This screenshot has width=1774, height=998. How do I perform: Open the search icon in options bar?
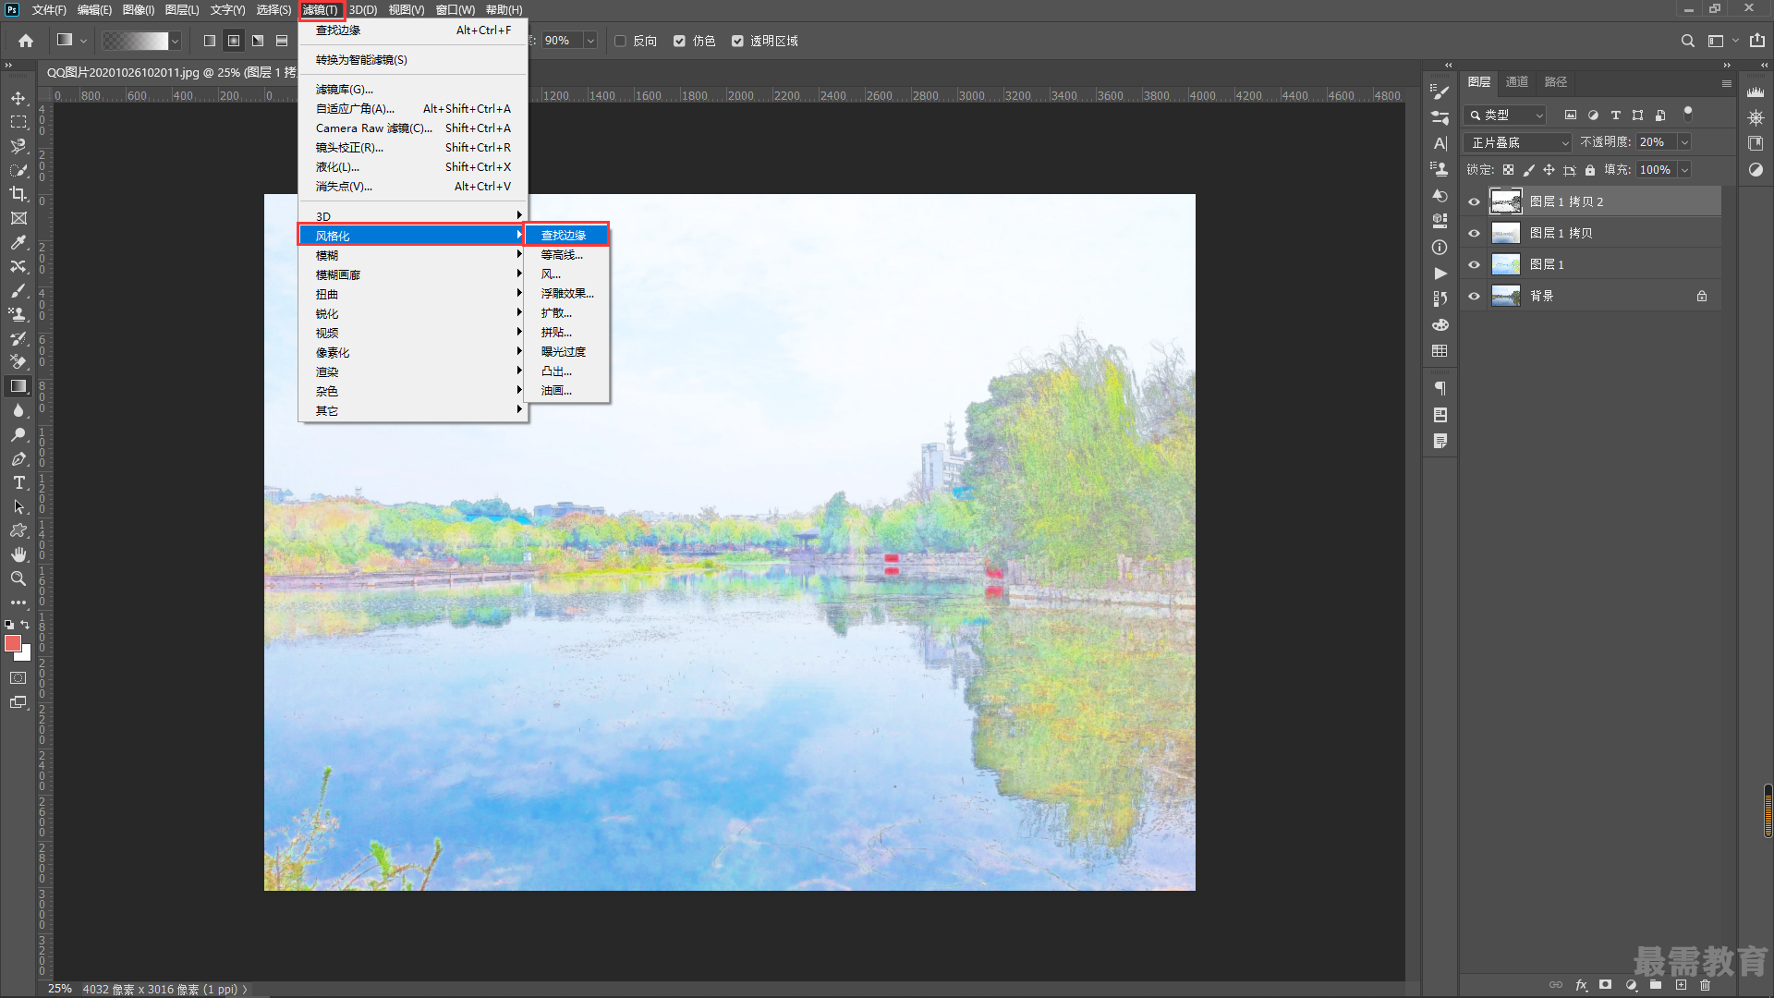tap(1687, 41)
